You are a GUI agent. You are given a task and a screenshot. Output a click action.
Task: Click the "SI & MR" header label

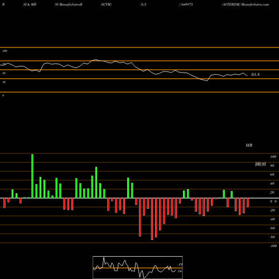tap(30, 4)
